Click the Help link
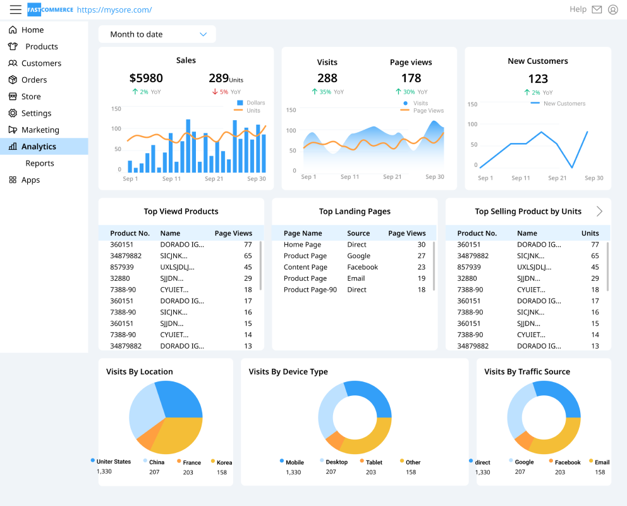 578,9
